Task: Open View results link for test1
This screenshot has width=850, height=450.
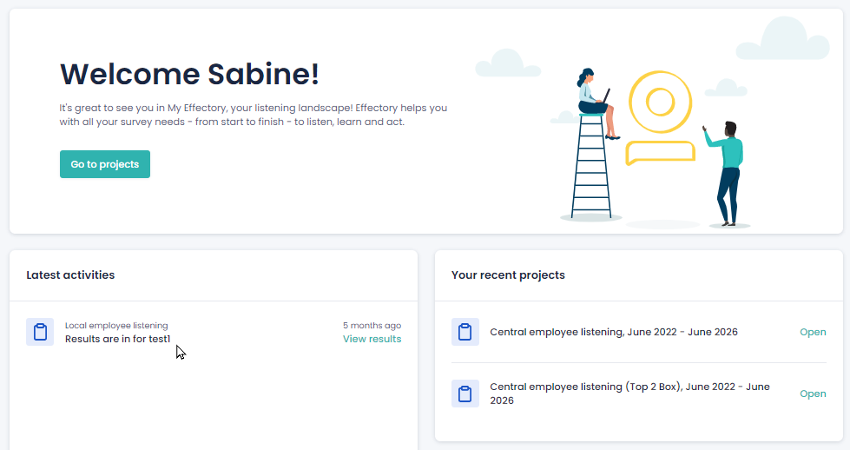Action: [x=372, y=339]
